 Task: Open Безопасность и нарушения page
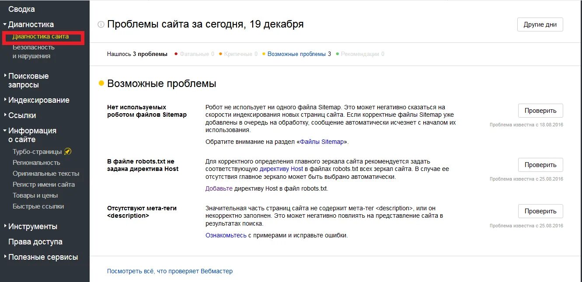coord(31,52)
